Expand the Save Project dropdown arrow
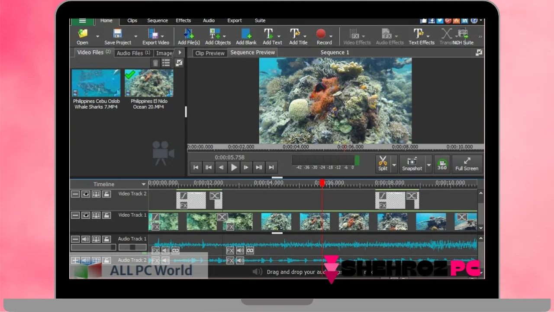The width and height of the screenshot is (554, 312). [x=135, y=36]
